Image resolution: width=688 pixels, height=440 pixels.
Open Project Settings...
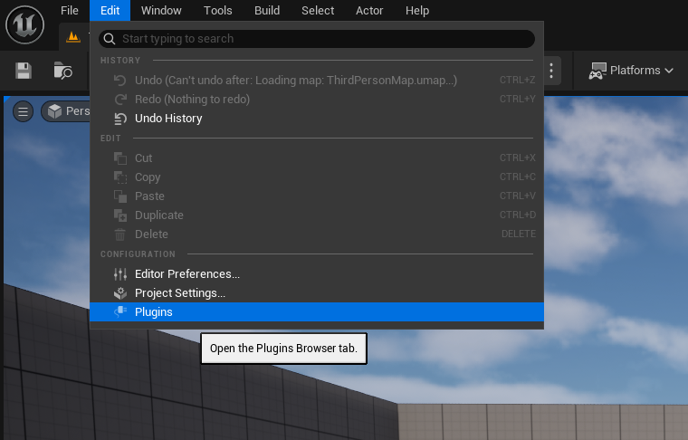317,293
